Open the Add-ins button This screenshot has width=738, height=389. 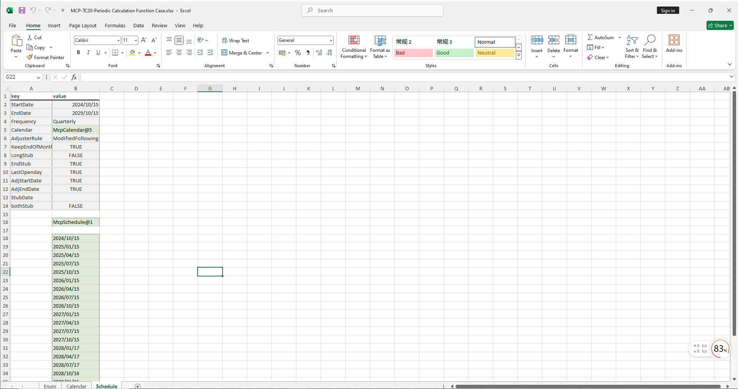pyautogui.click(x=674, y=44)
